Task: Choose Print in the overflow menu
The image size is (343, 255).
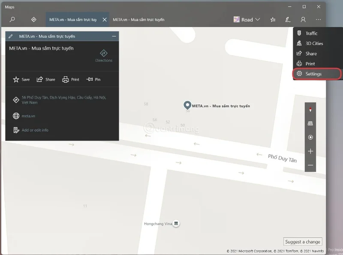Action: (x=317, y=63)
